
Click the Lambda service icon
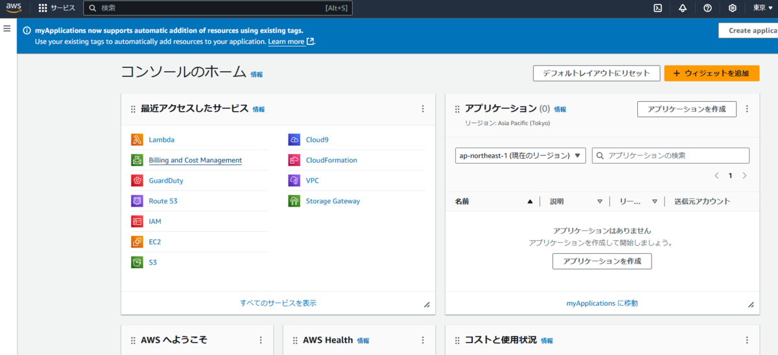[x=137, y=139]
